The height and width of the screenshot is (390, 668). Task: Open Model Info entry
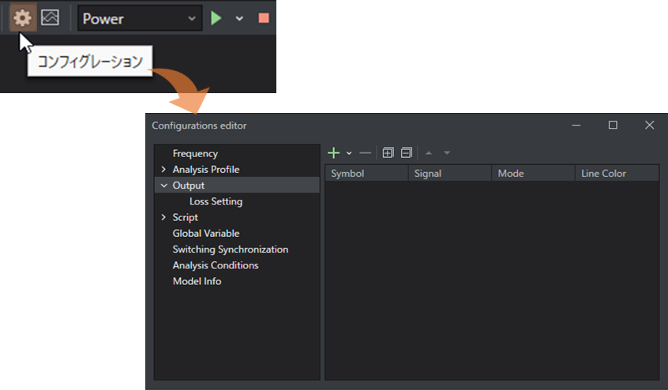coord(197,281)
